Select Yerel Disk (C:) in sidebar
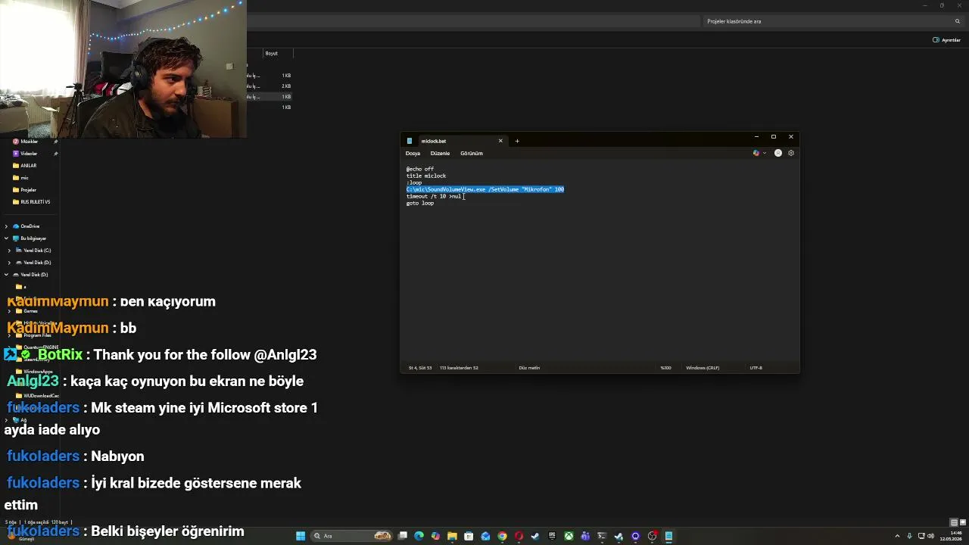 tap(37, 251)
